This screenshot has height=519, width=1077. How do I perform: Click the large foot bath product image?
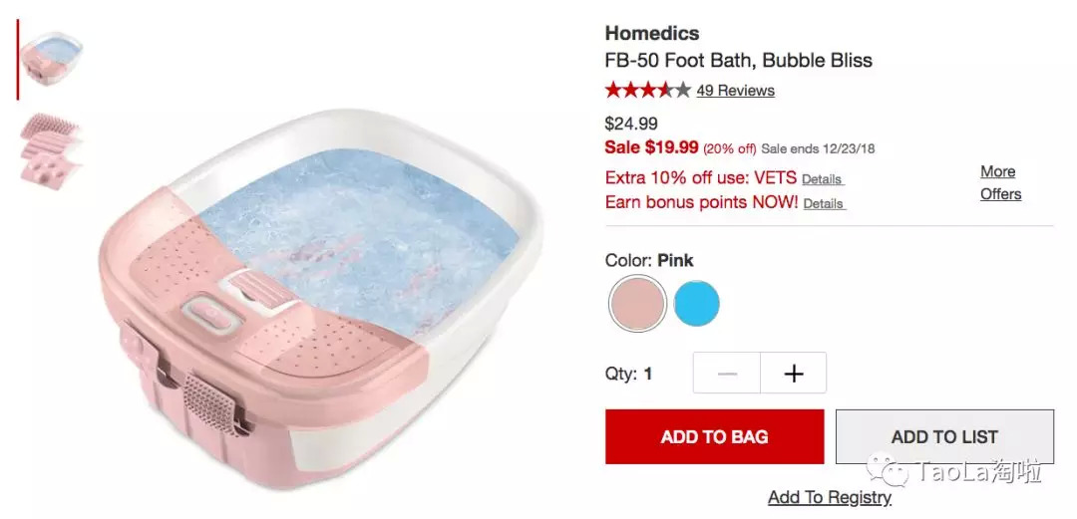321,299
